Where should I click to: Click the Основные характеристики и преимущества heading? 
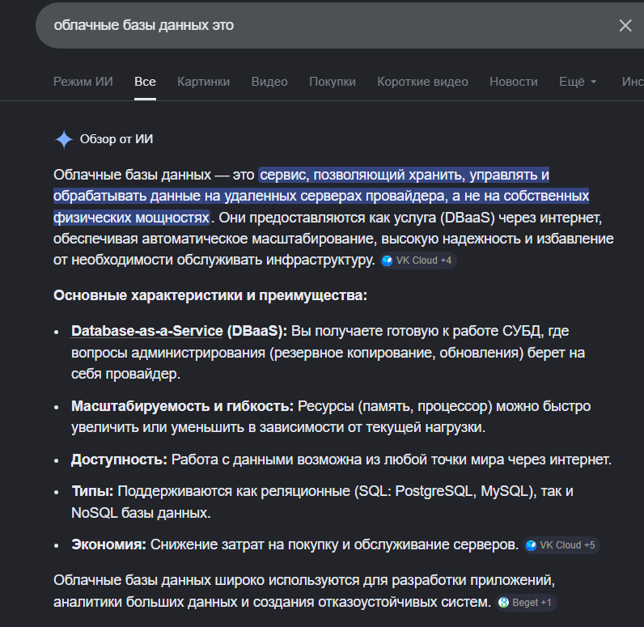tap(210, 295)
